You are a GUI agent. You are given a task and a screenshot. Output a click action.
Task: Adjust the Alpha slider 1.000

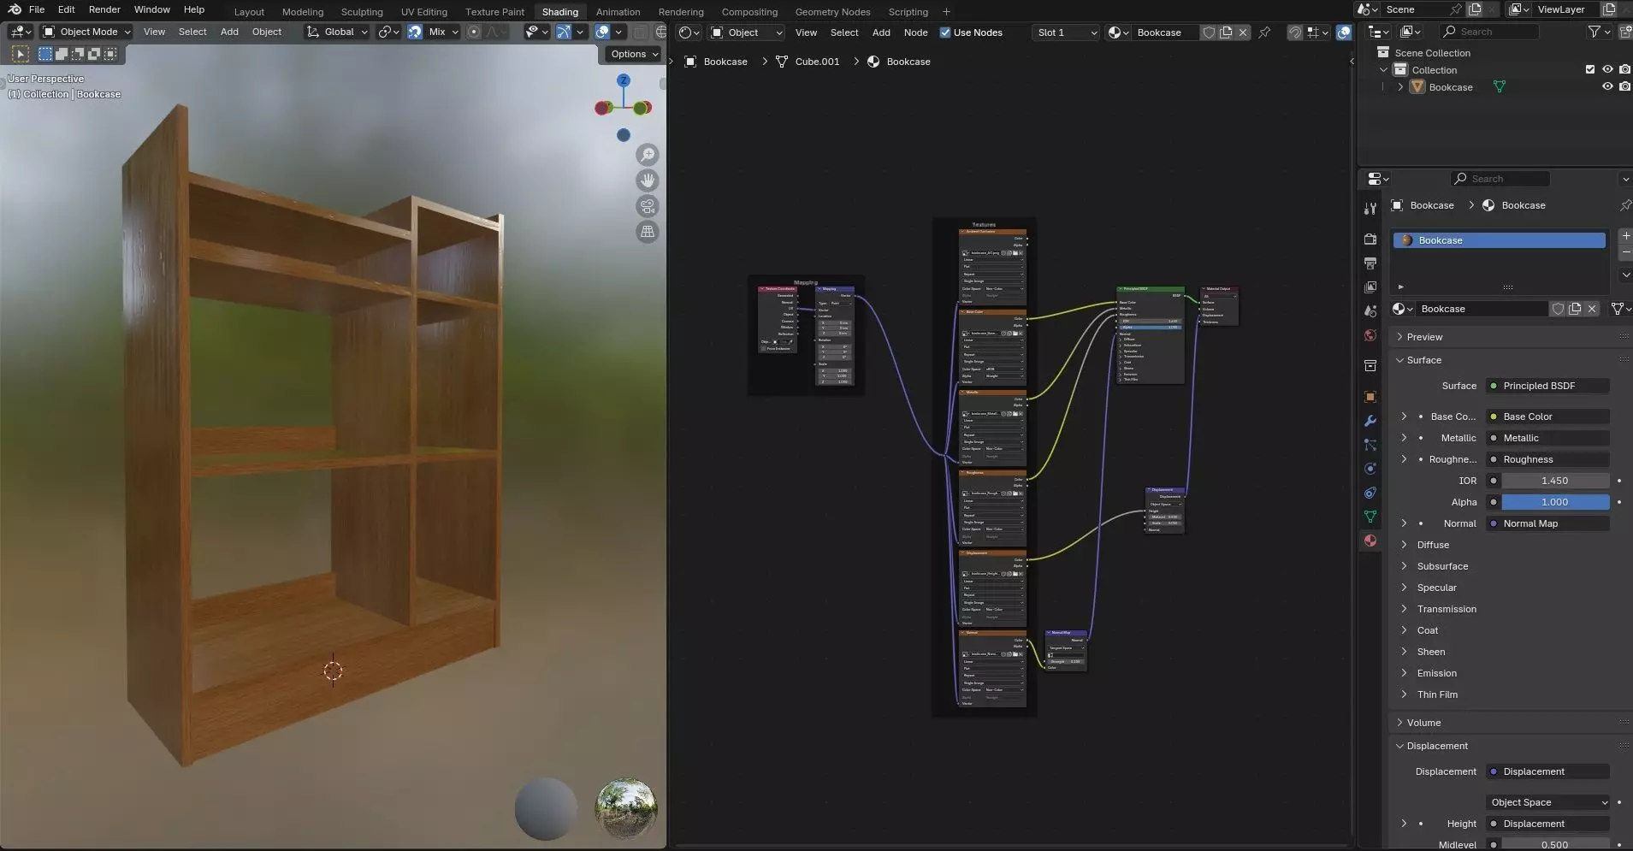tap(1555, 502)
